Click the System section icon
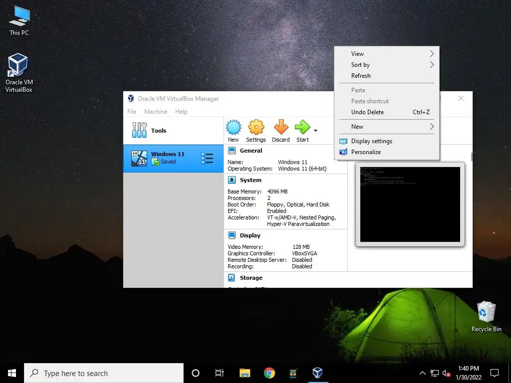 tap(232, 180)
